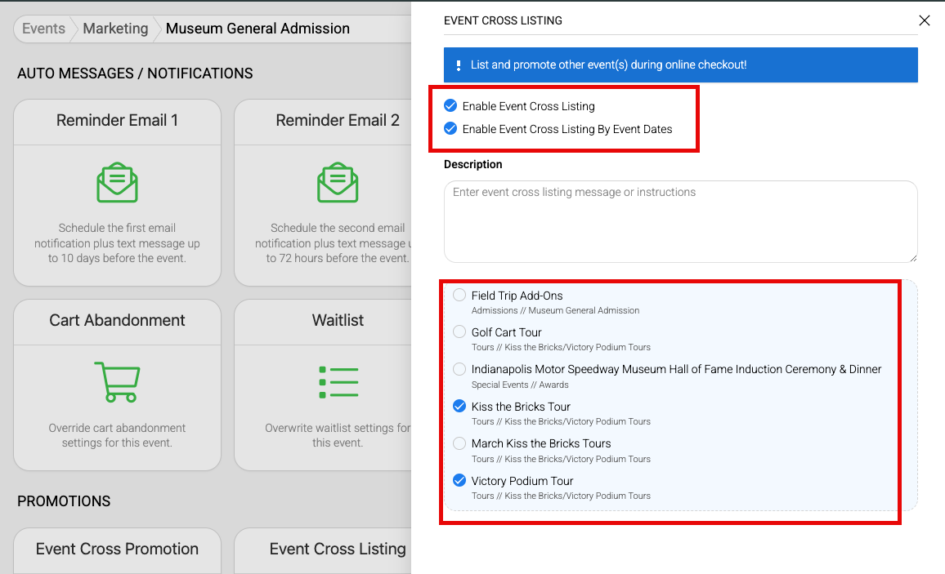Image resolution: width=945 pixels, height=574 pixels.
Task: Go to Marketing breadcrumb
Action: 115,29
